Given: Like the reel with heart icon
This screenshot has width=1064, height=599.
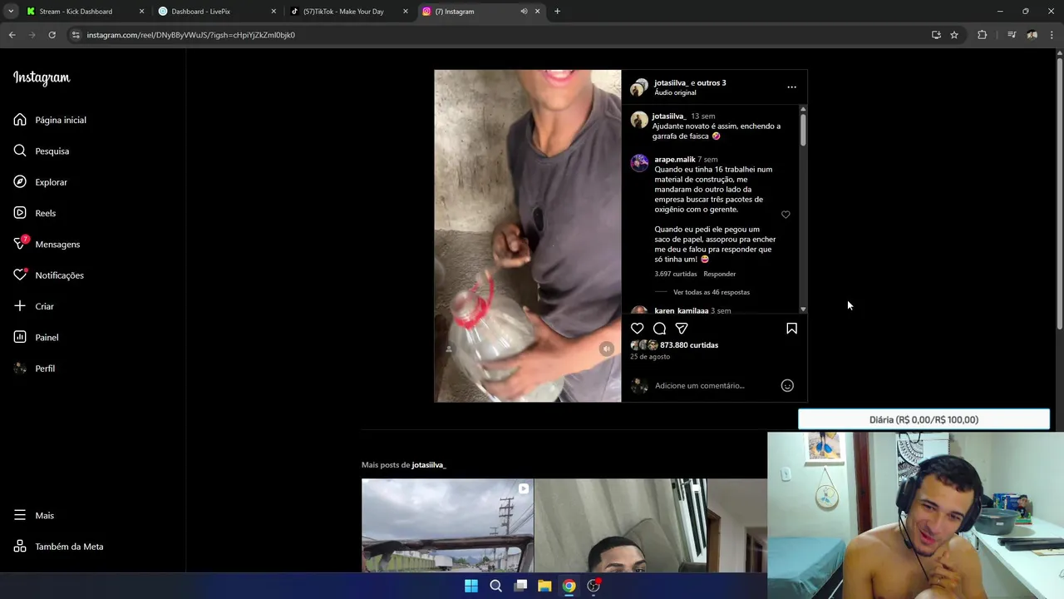Looking at the screenshot, I should coord(638,329).
